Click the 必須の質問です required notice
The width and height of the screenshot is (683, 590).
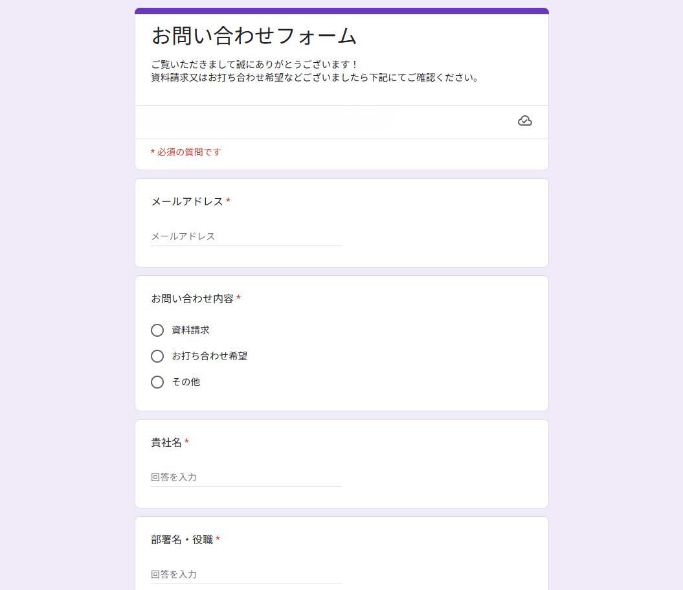pyautogui.click(x=186, y=152)
